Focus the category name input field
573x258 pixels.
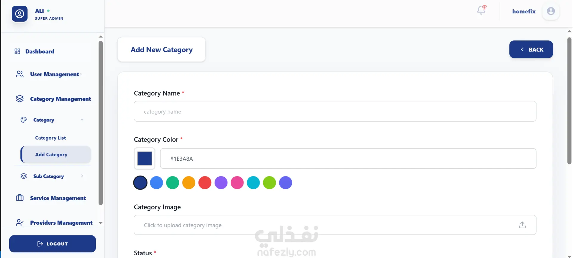335,112
